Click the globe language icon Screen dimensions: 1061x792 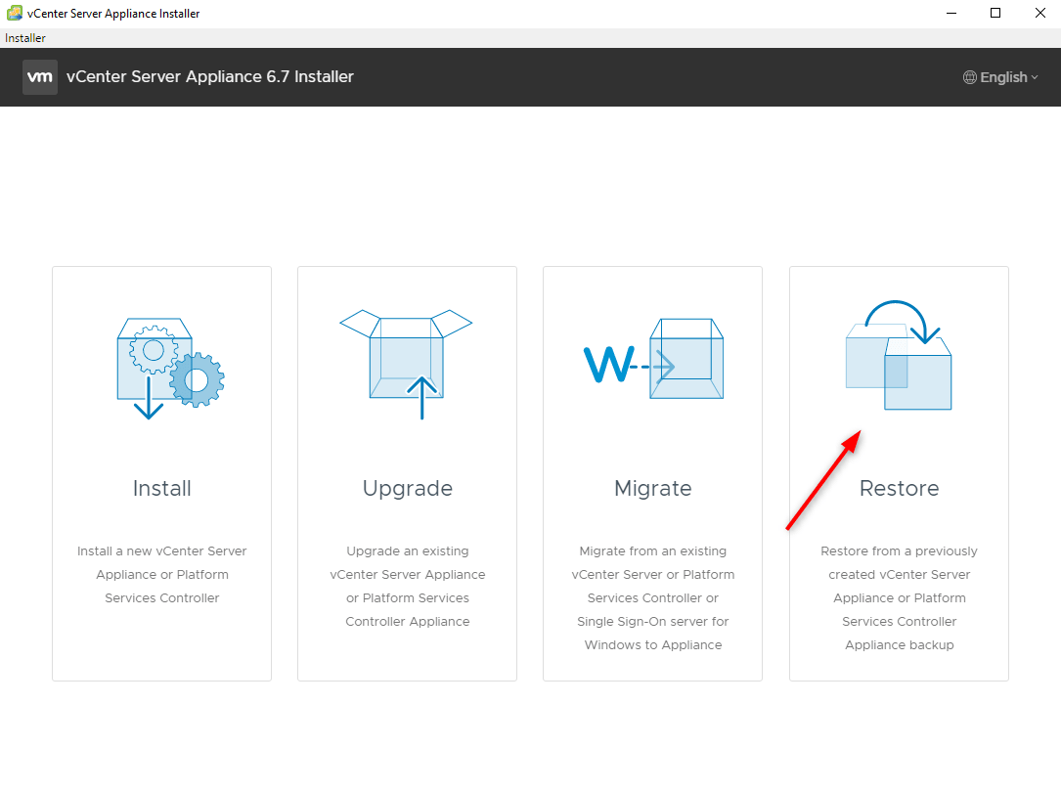coord(970,77)
